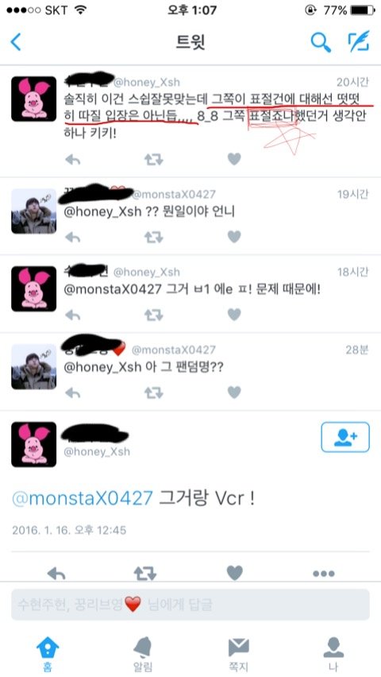Tap the reply input field

(x=190, y=605)
